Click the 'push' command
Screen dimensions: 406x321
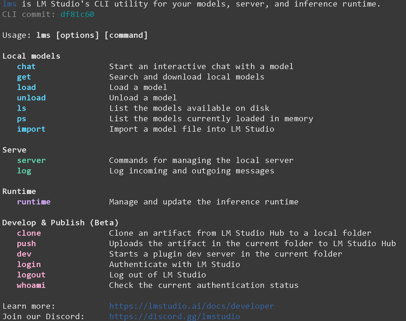[x=26, y=244]
